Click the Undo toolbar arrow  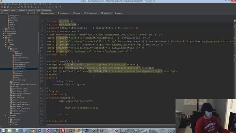[x=12, y=7]
